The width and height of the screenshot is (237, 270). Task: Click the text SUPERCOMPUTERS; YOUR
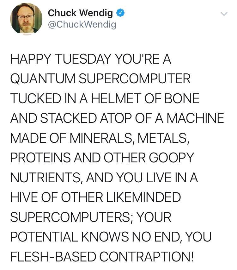click(91, 217)
